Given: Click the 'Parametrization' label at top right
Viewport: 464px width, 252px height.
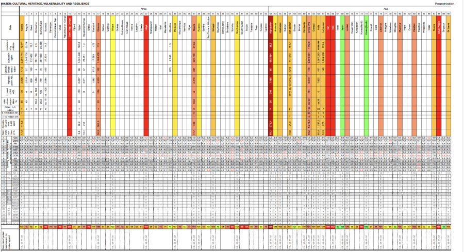Looking at the screenshot, I should [445, 3].
